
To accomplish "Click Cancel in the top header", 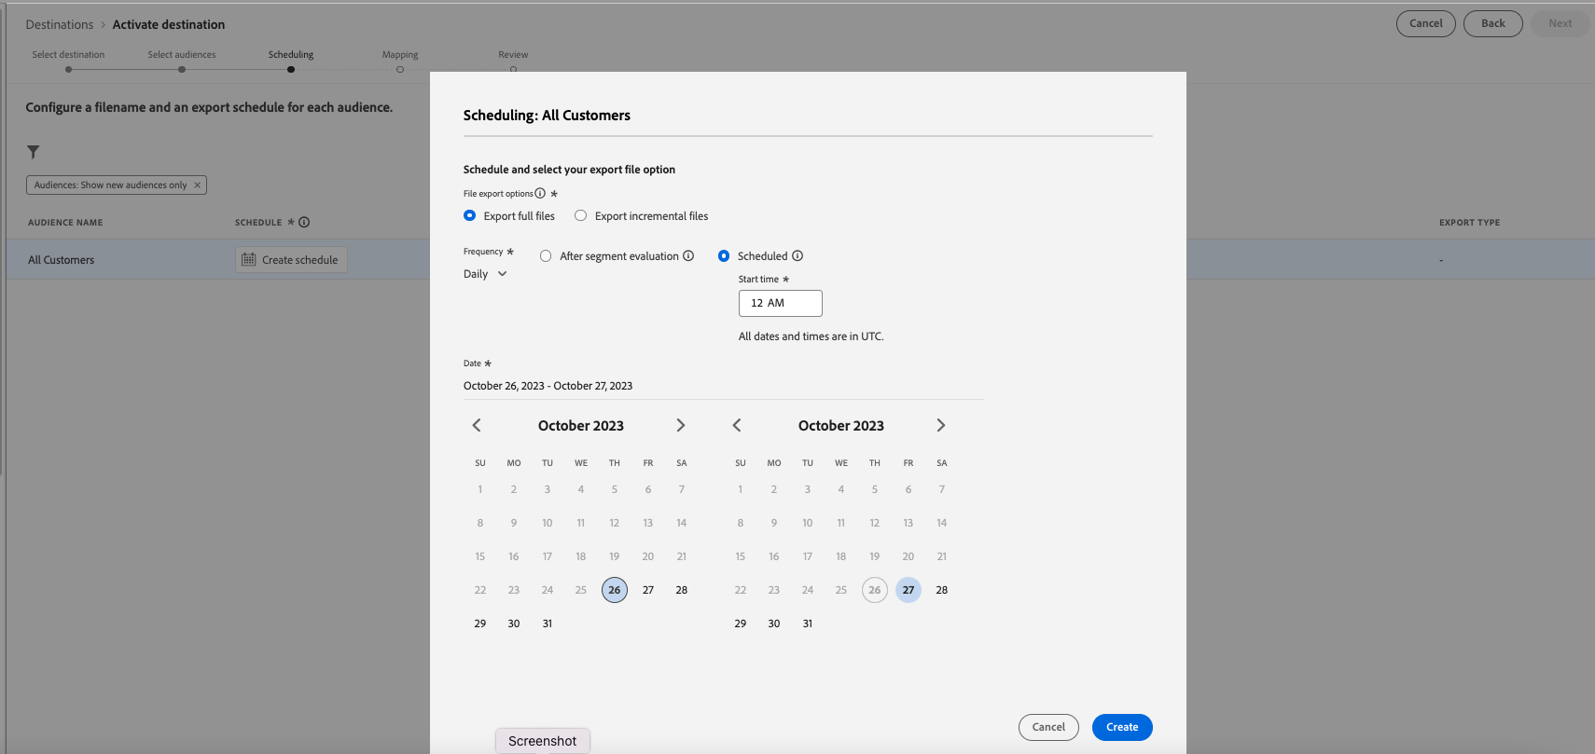I will (x=1426, y=23).
